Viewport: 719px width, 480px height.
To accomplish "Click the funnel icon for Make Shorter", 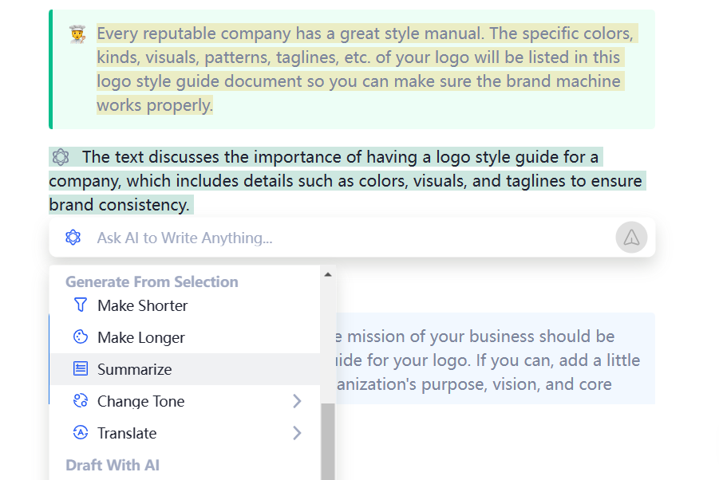I will click(x=80, y=305).
